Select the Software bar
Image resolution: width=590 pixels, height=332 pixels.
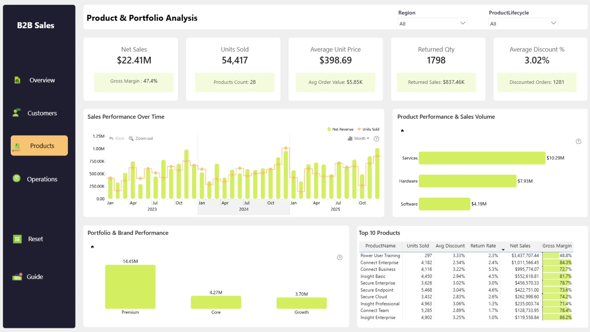(444, 204)
